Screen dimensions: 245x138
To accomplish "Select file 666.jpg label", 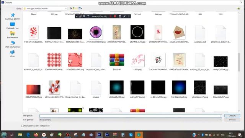I will (x=158, y=14).
